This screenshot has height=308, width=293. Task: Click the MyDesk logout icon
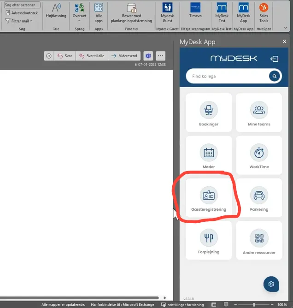tap(274, 59)
